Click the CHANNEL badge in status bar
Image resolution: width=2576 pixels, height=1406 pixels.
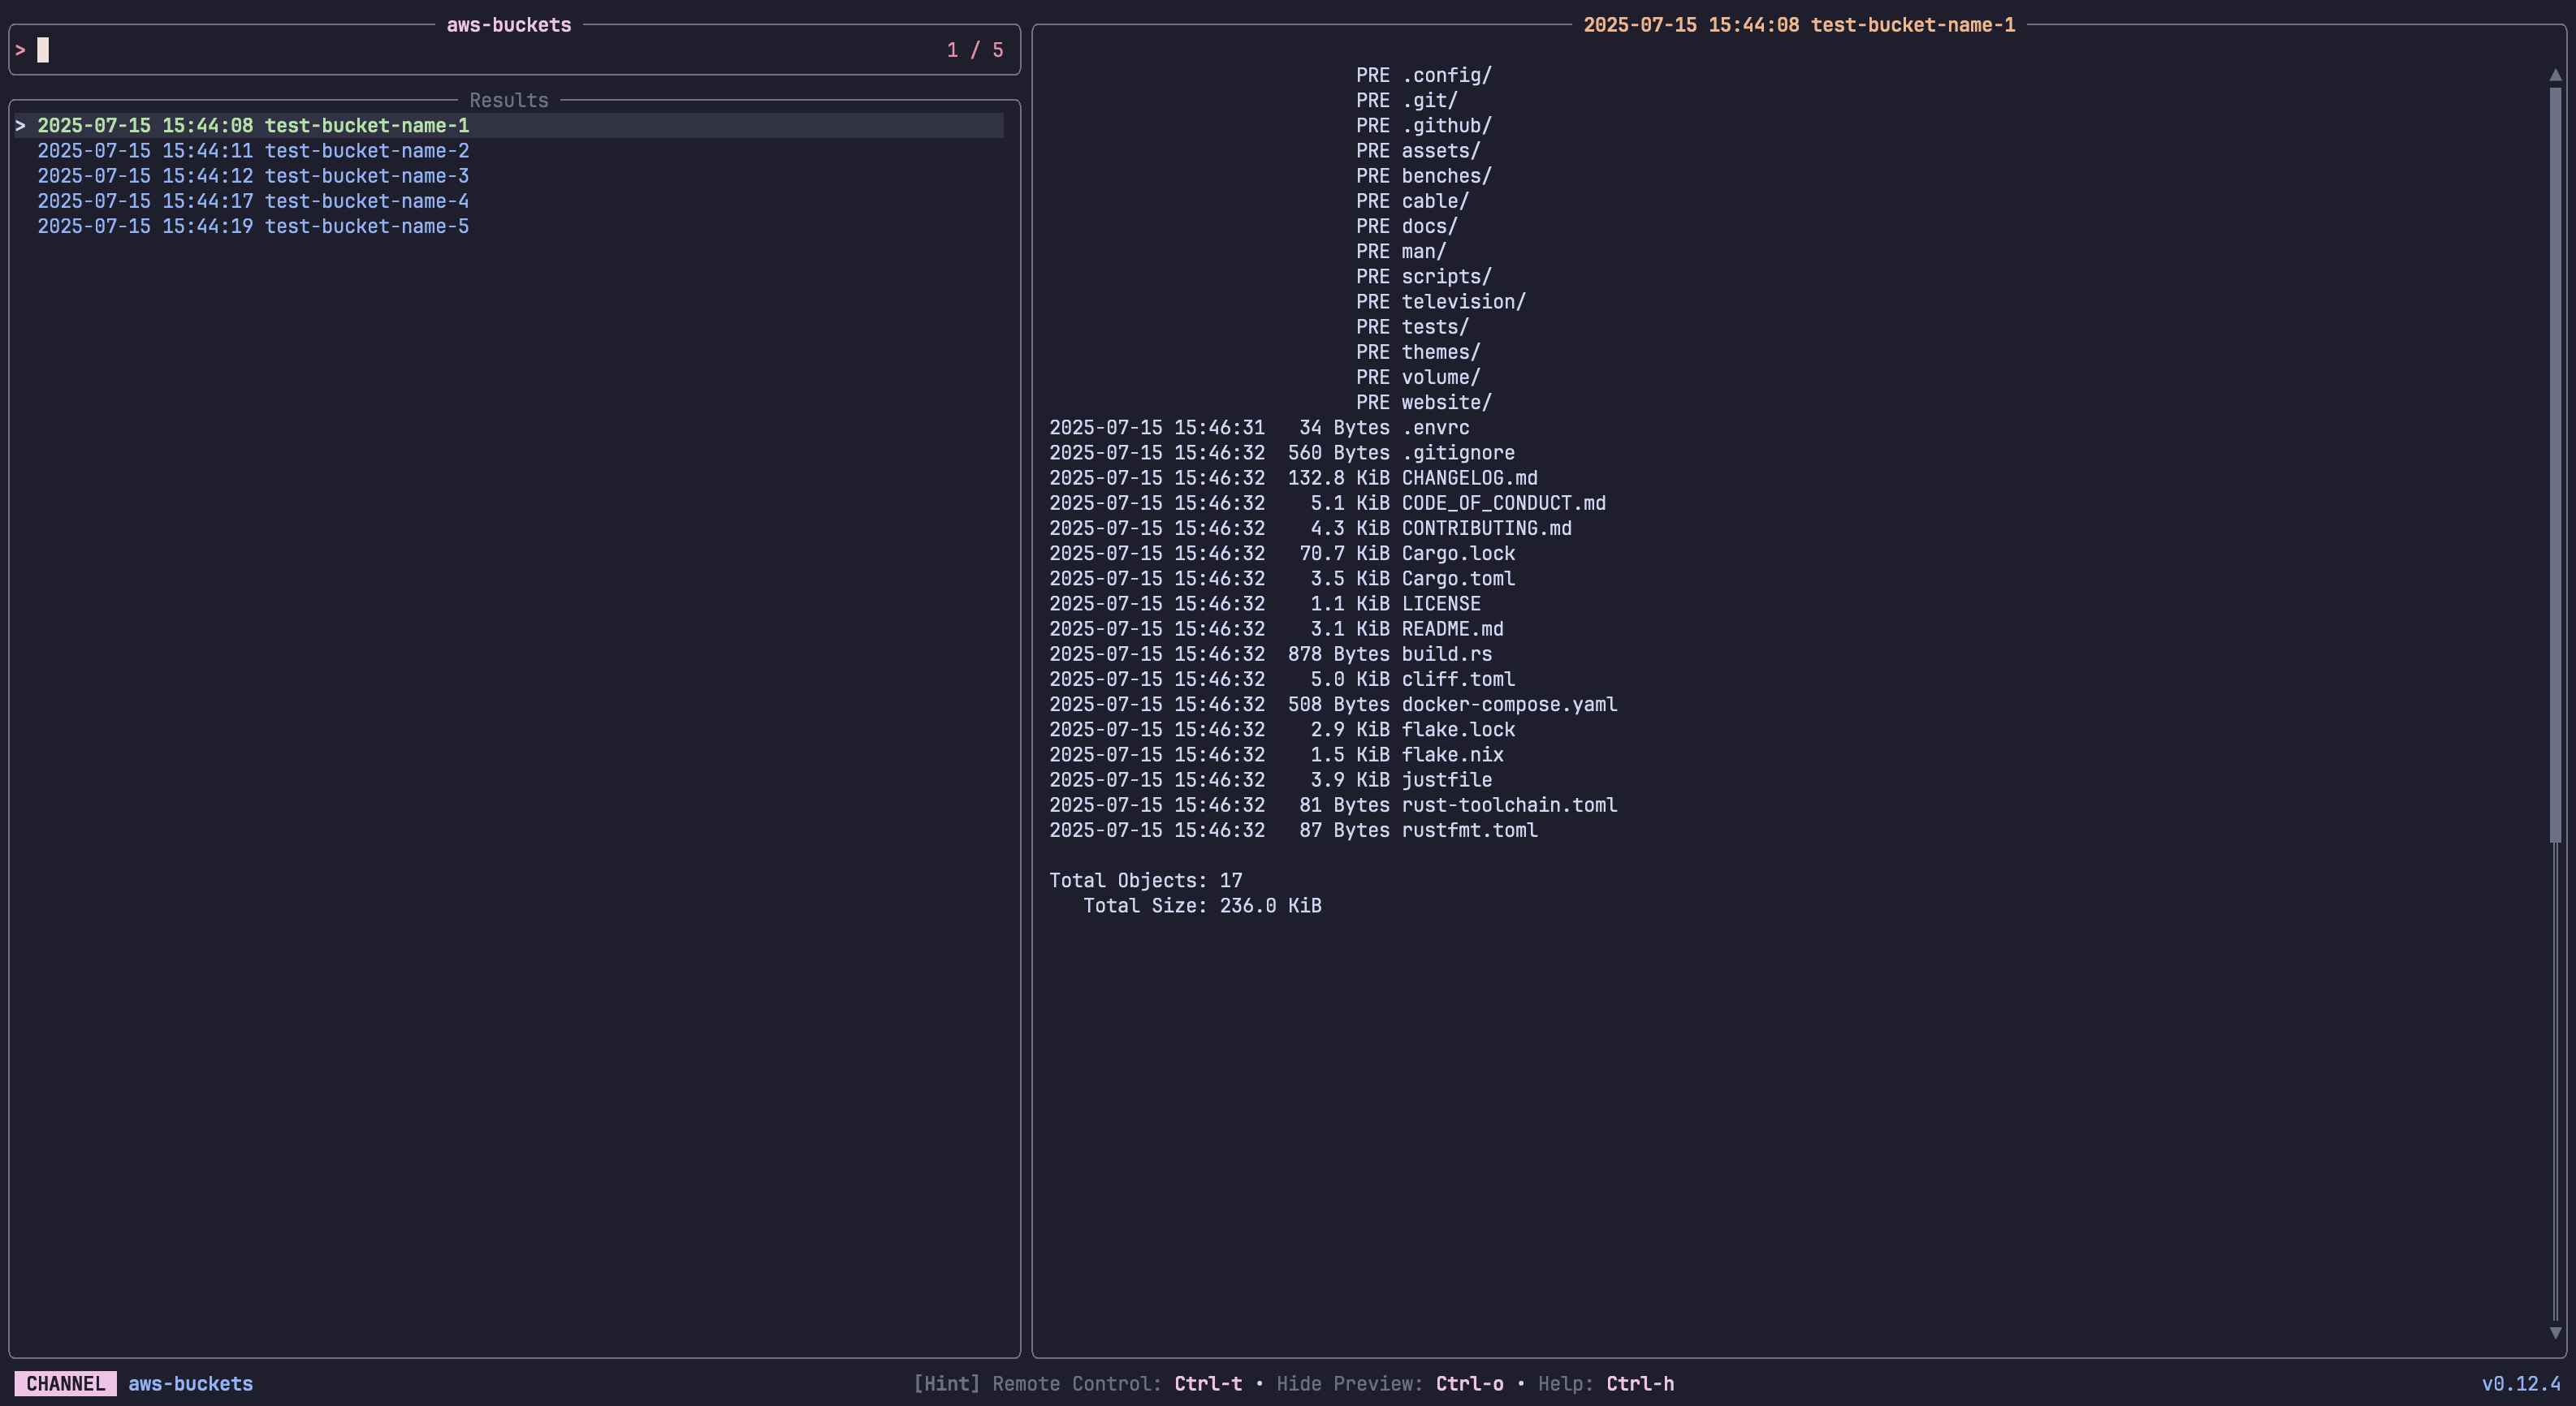click(65, 1384)
